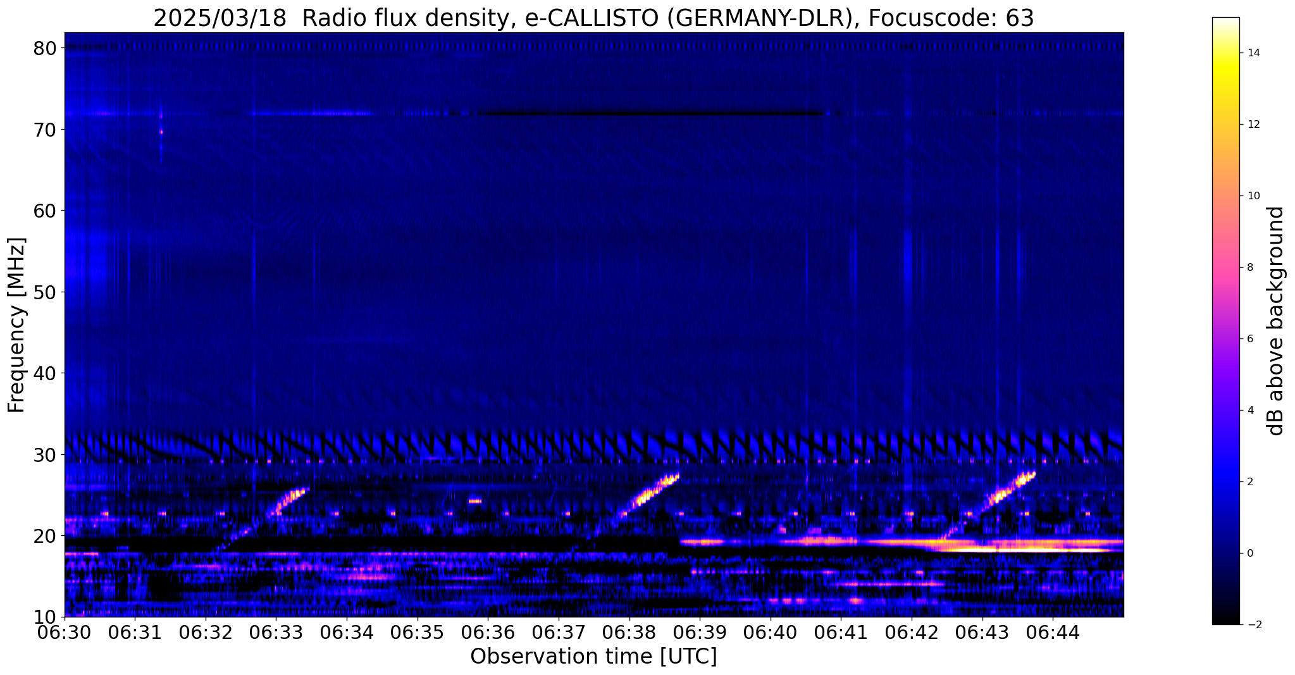Click the 'dB above background' colorbar label

[1275, 321]
